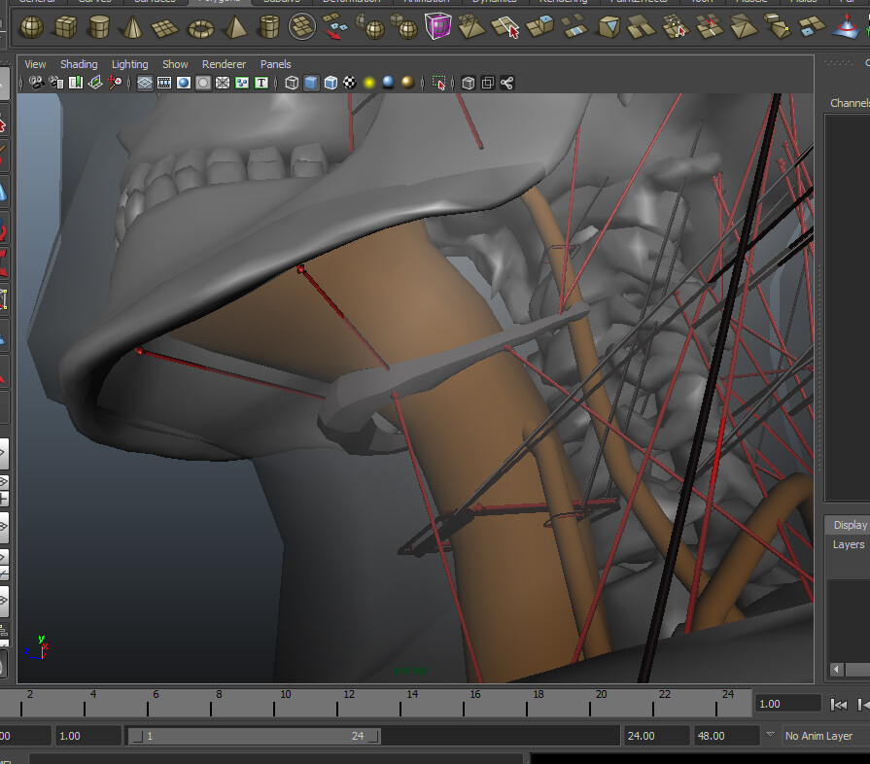Click the range slider handle at frame 24
870x764 pixels.
[x=373, y=736]
